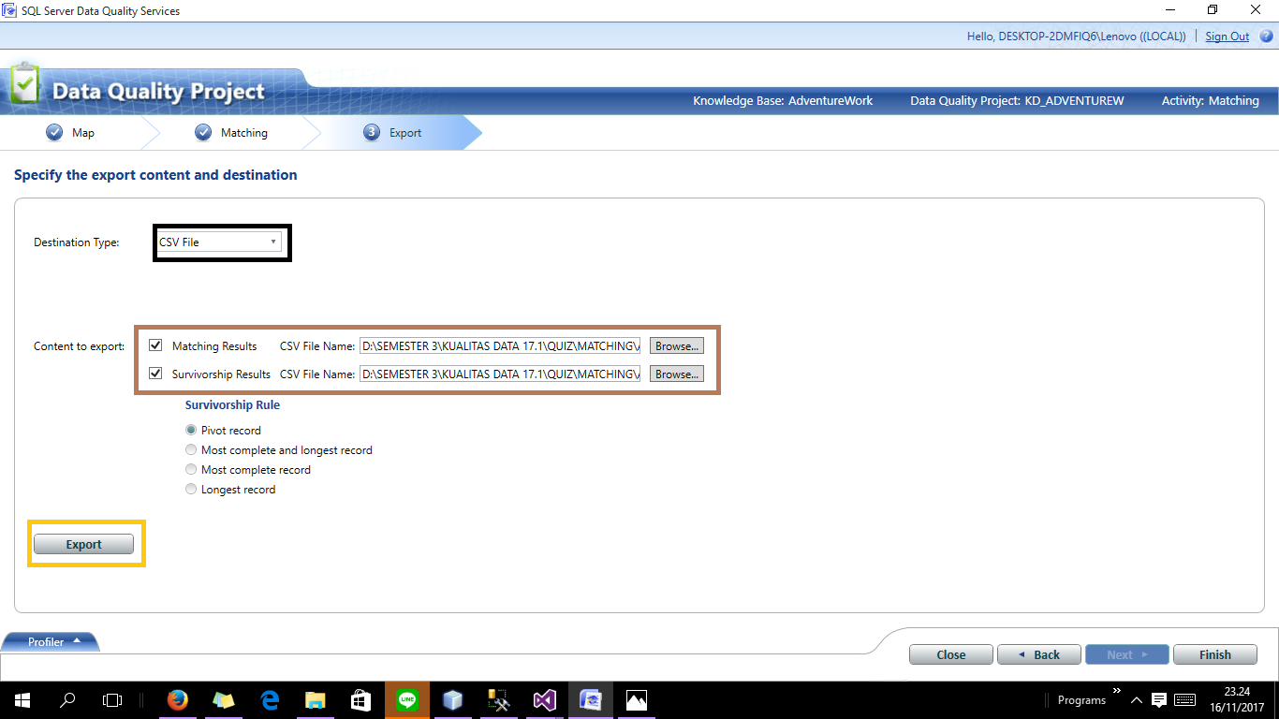
Task: Launch Firefox from the taskbar
Action: 177,700
